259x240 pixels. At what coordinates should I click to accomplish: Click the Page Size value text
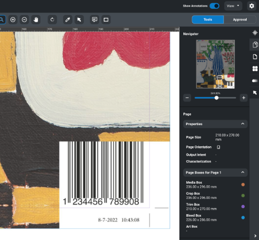pyautogui.click(x=227, y=137)
